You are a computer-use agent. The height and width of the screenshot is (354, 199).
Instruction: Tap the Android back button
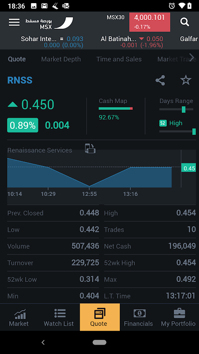(43, 342)
